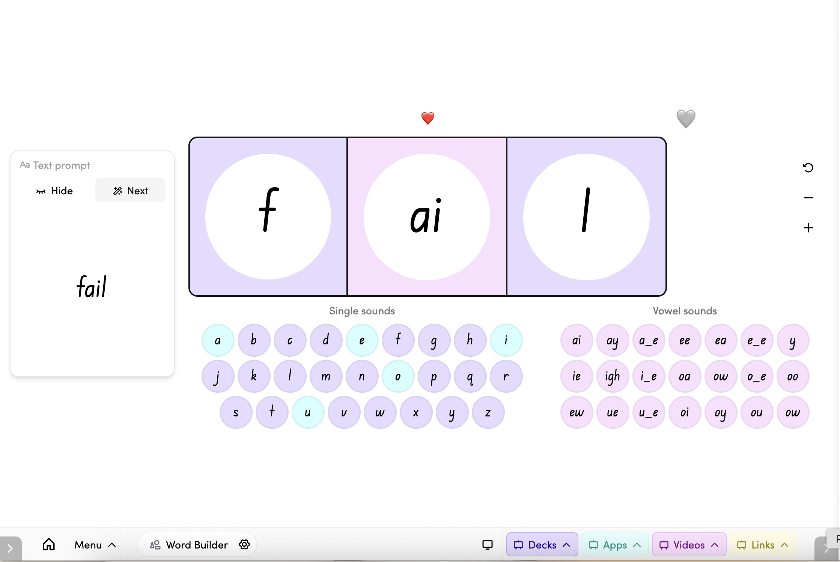Expand the Videos dropdown
Viewport: 840px width, 562px height.
(689, 545)
